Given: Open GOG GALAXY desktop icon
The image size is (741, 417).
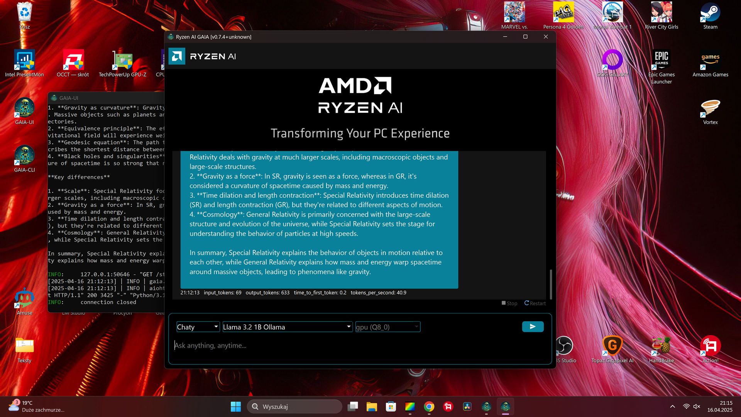Looking at the screenshot, I should (x=612, y=63).
